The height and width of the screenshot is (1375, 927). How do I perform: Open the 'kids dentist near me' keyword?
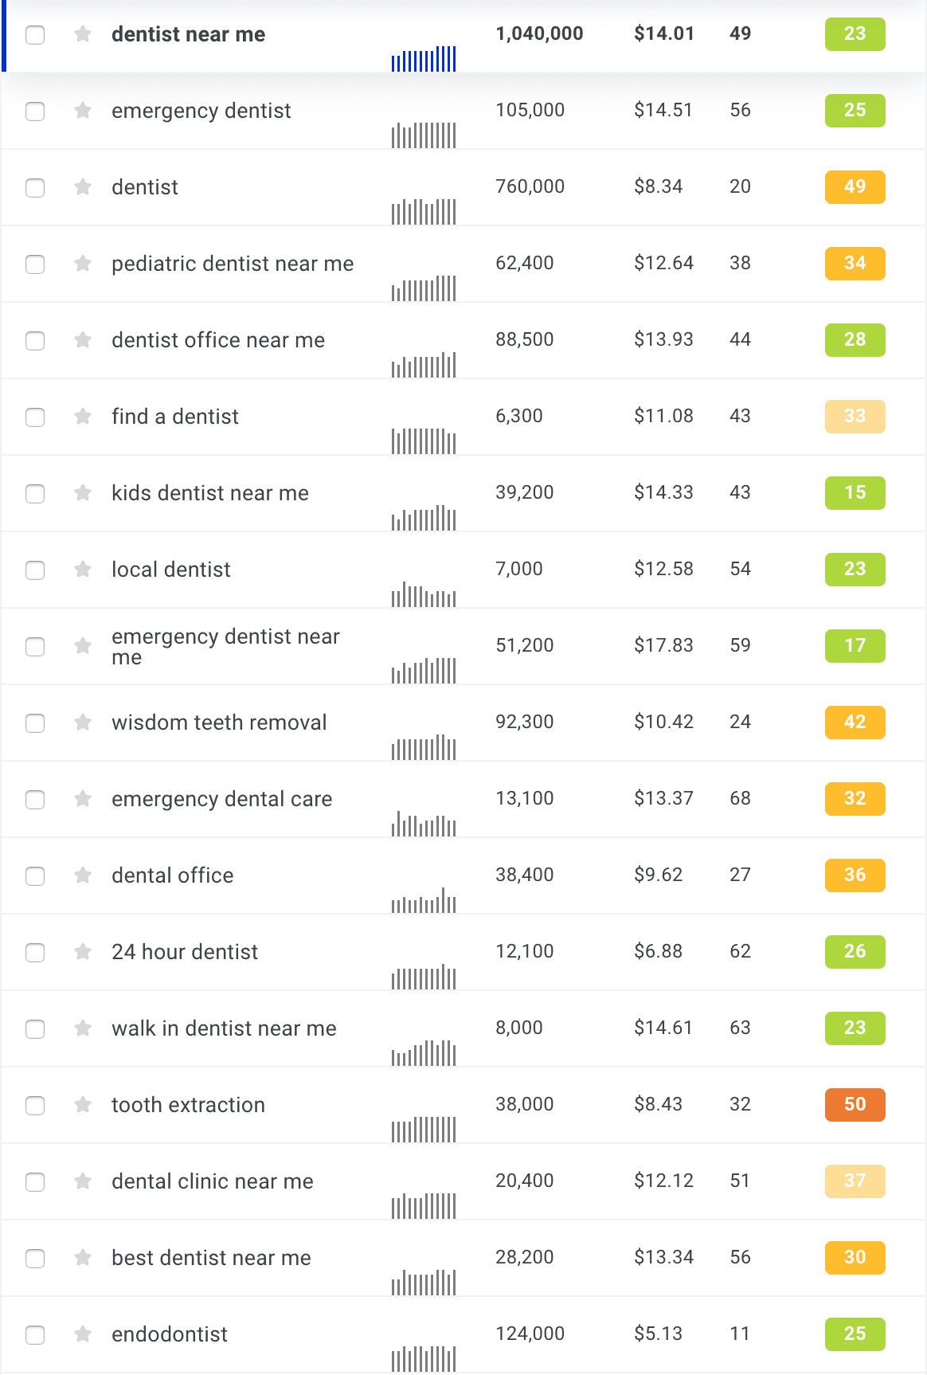(x=210, y=493)
